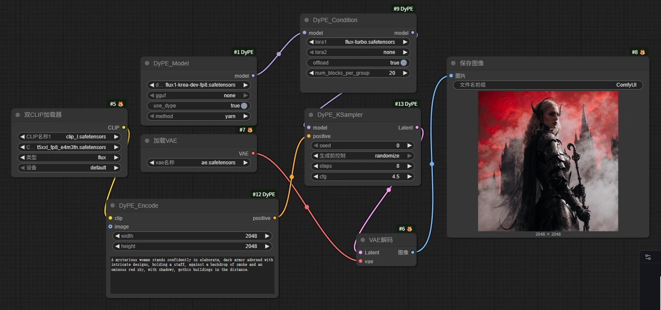This screenshot has height=310, width=661.
Task: Open the gguf dropdown in DyPE_Model
Action: coord(199,96)
